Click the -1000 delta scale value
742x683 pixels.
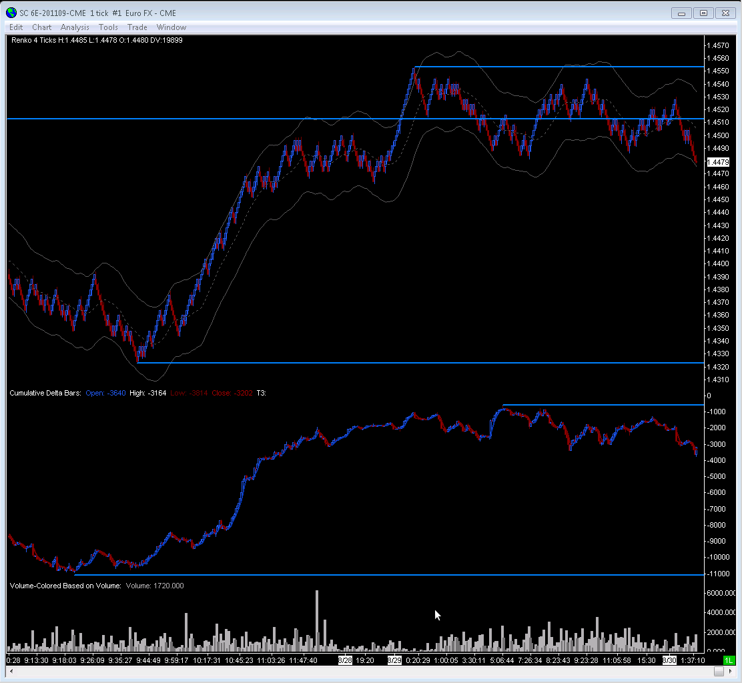coord(716,412)
